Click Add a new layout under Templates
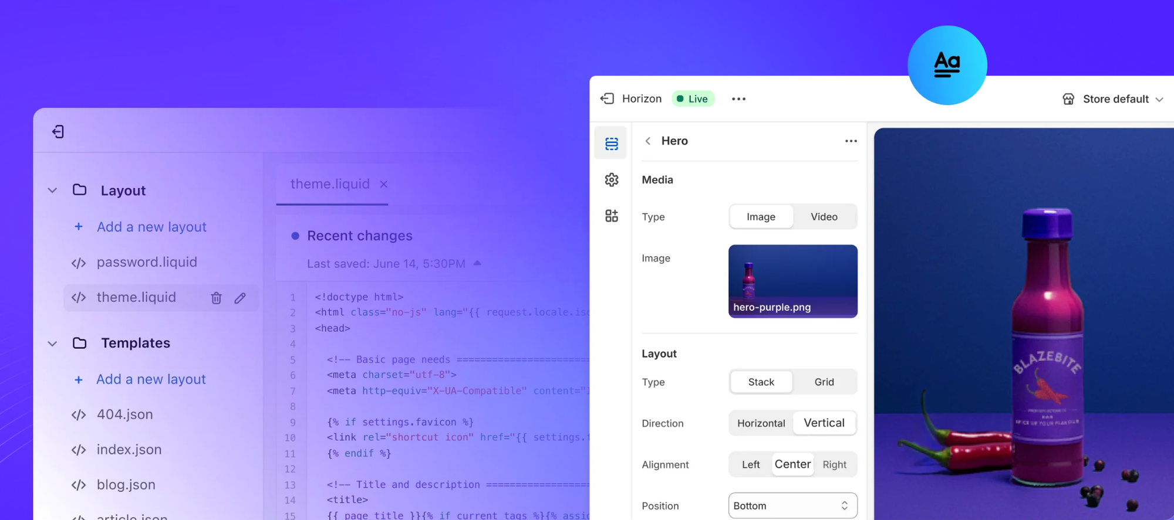Image resolution: width=1174 pixels, height=520 pixels. [x=151, y=379]
